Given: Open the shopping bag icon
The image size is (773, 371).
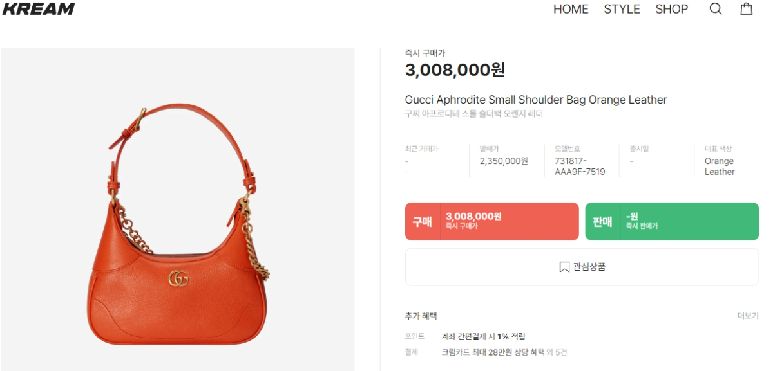Looking at the screenshot, I should click(x=747, y=9).
